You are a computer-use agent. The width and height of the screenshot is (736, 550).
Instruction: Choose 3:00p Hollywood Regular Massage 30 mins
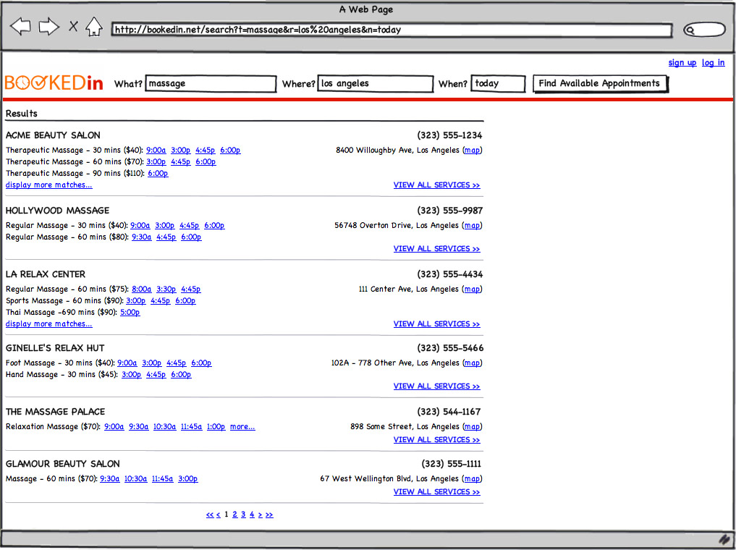click(165, 225)
